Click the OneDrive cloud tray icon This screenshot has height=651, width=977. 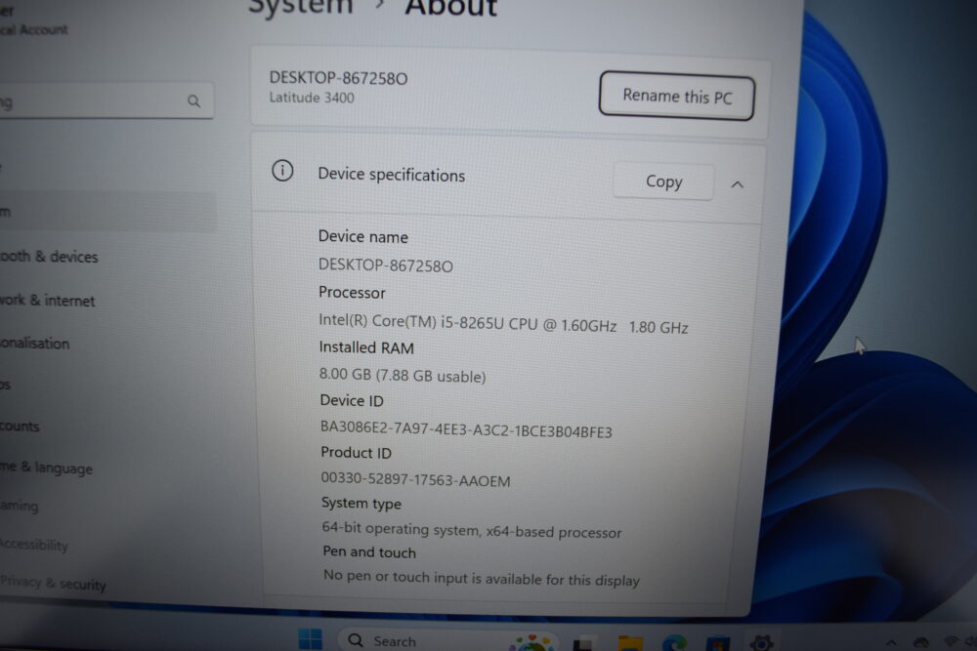(x=920, y=643)
